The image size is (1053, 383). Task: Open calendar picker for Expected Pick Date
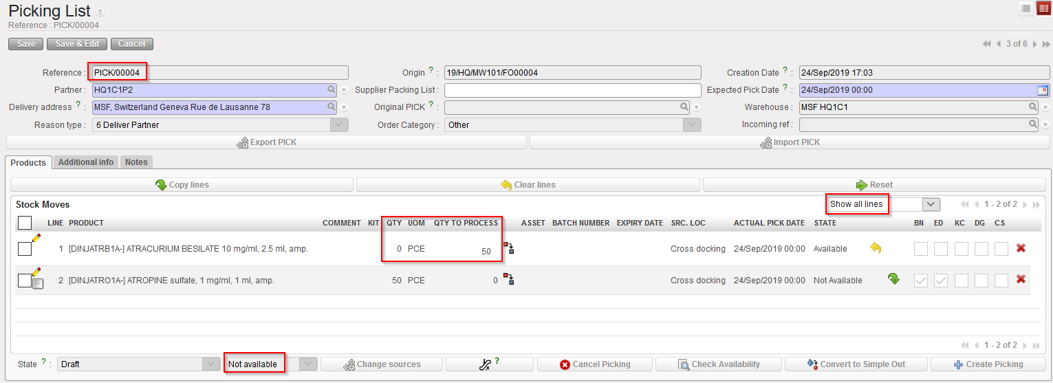[1042, 89]
